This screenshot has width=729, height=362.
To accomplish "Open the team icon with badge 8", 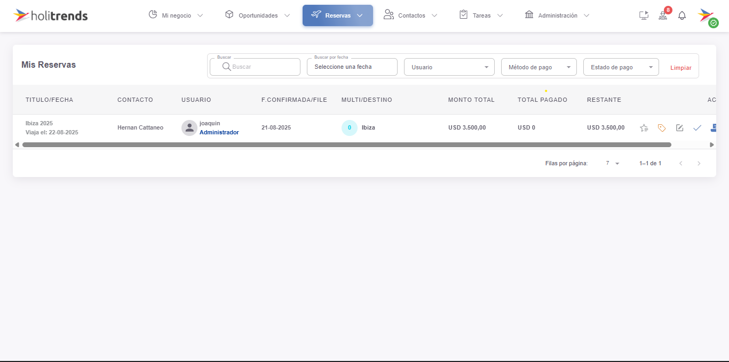I will point(663,15).
